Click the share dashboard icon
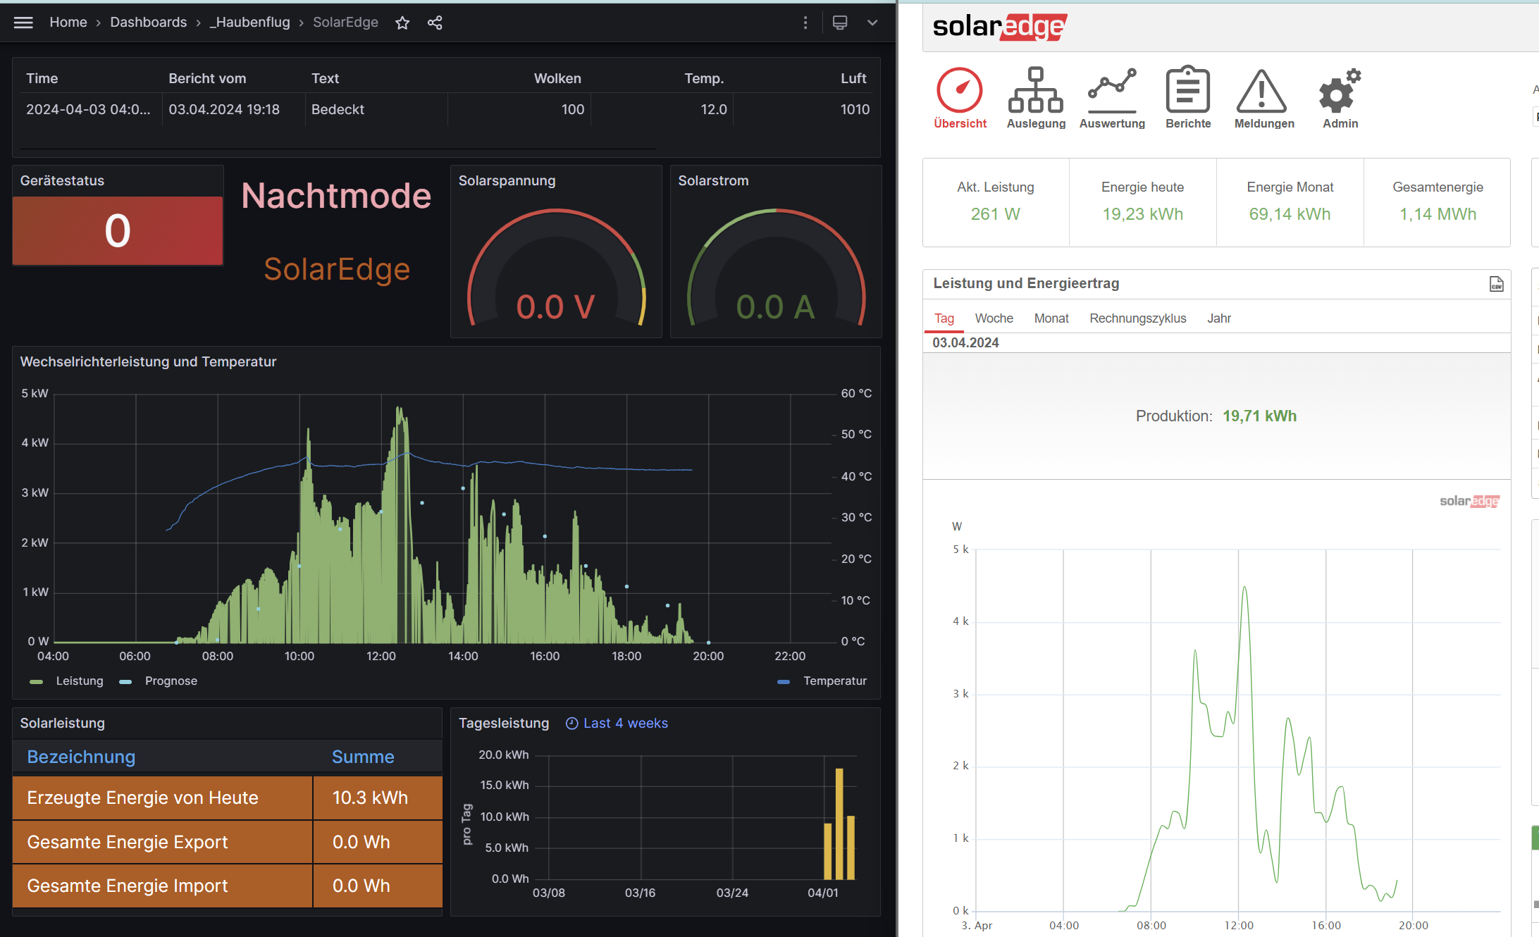The height and width of the screenshot is (937, 1539). (435, 23)
